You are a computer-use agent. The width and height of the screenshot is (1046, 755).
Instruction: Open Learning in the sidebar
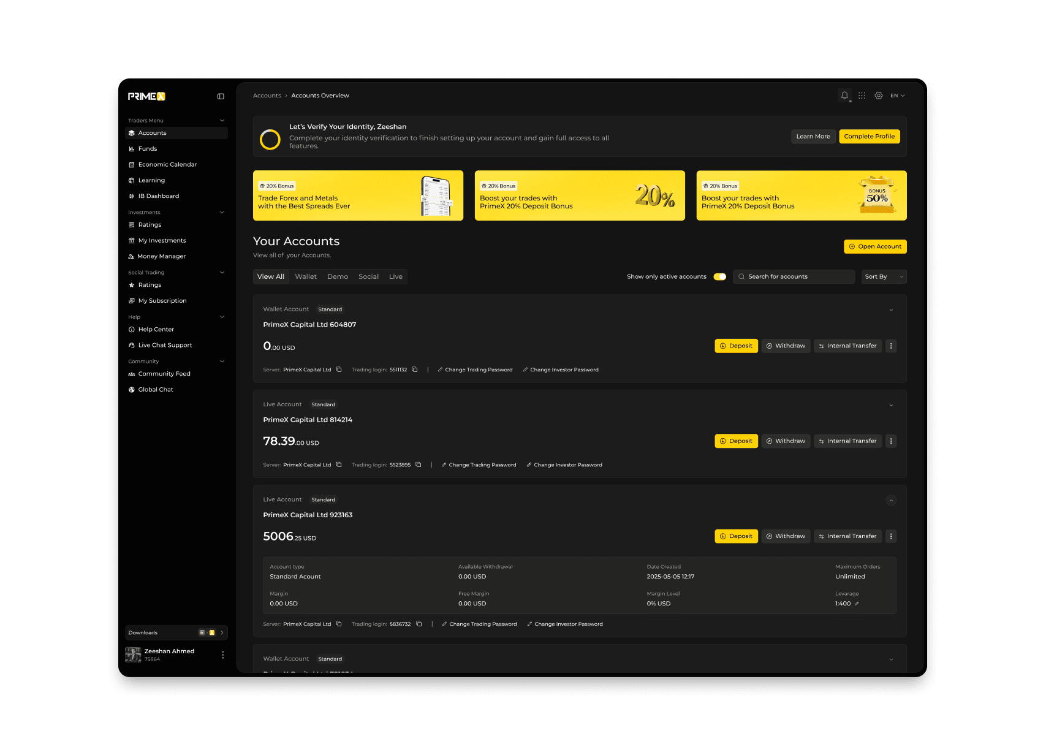[176, 181]
